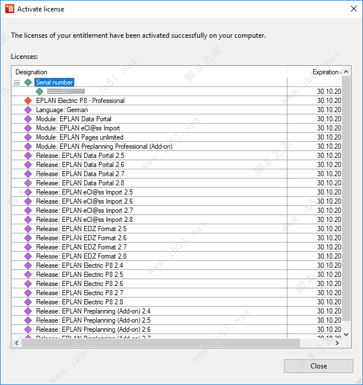Click purple diamond icon for Release: EPLAN Data Portal 2.7

click(28, 174)
